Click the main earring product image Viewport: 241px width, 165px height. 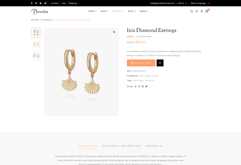click(81, 72)
